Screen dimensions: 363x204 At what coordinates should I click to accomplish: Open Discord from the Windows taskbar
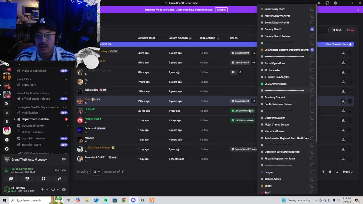133,200
